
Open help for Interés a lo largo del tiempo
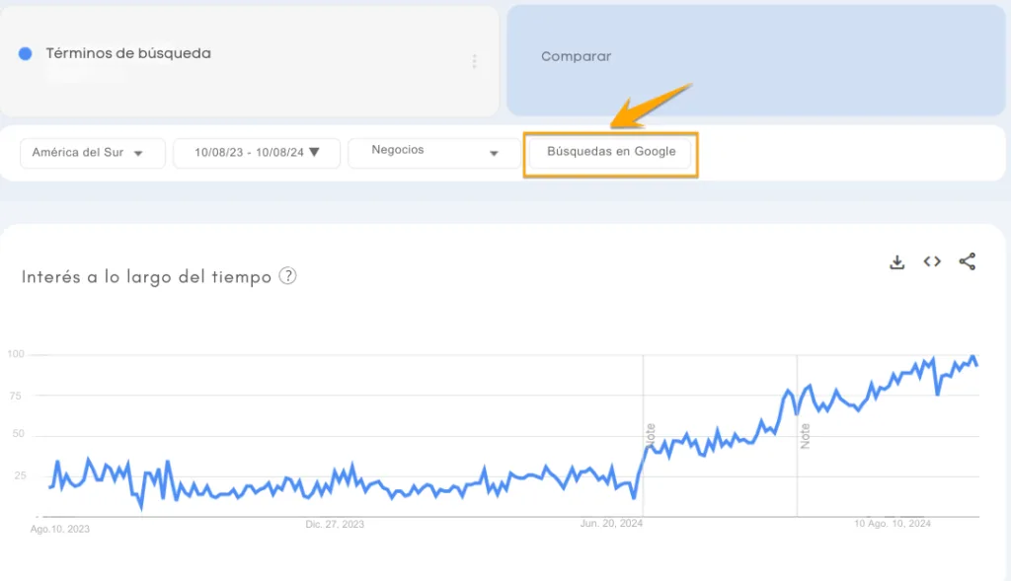(x=287, y=276)
